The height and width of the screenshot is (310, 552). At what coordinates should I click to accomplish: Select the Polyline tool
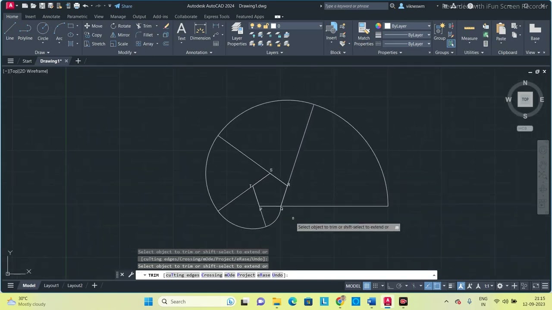[25, 31]
